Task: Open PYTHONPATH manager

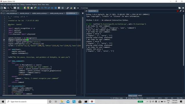Action: pyautogui.click(x=71, y=8)
